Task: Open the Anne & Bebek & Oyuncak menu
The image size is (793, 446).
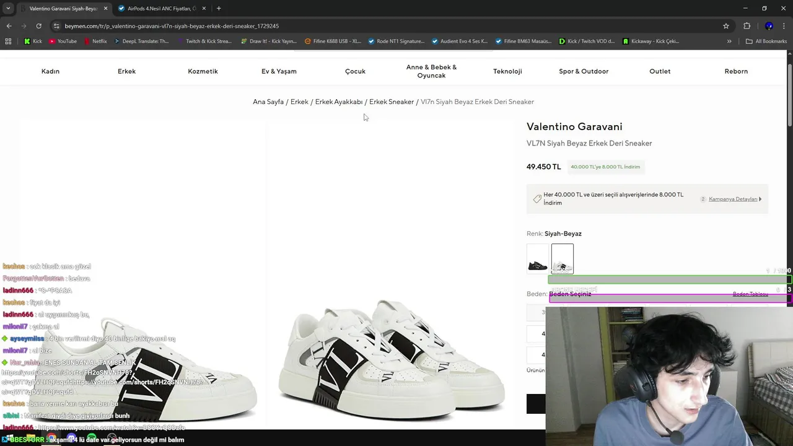Action: coord(431,71)
